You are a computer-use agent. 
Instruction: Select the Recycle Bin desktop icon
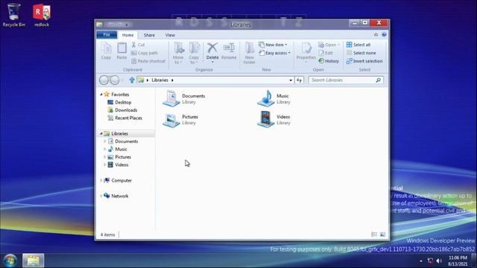click(14, 15)
